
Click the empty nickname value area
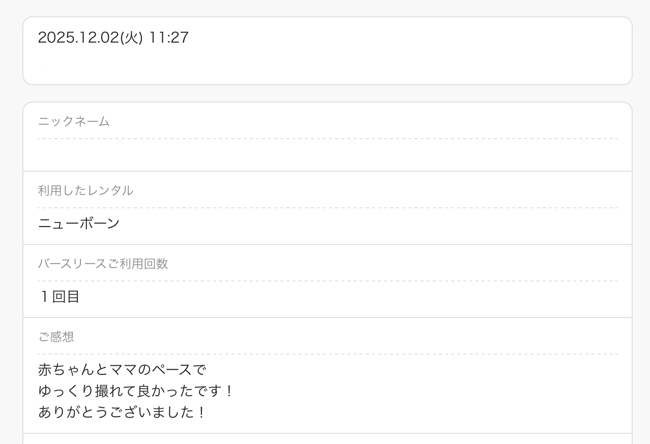coord(328,155)
